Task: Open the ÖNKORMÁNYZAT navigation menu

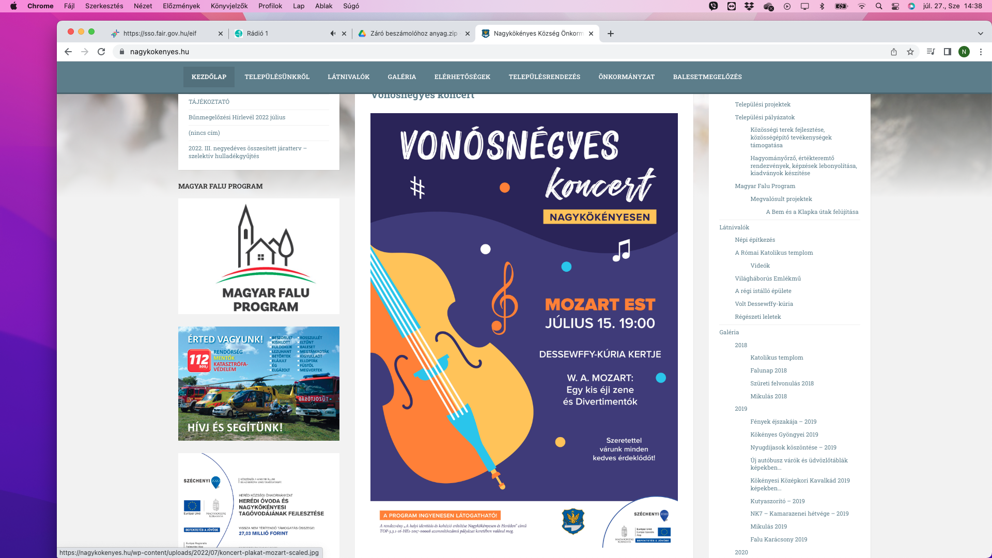Action: tap(626, 77)
